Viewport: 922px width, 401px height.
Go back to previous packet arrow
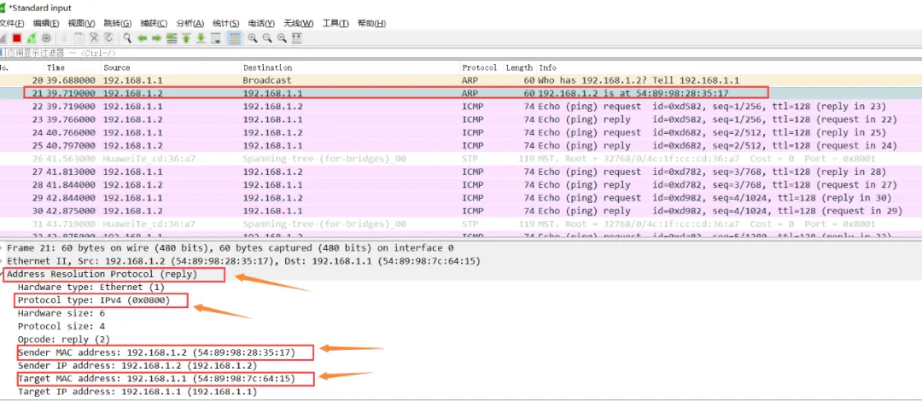(143, 38)
